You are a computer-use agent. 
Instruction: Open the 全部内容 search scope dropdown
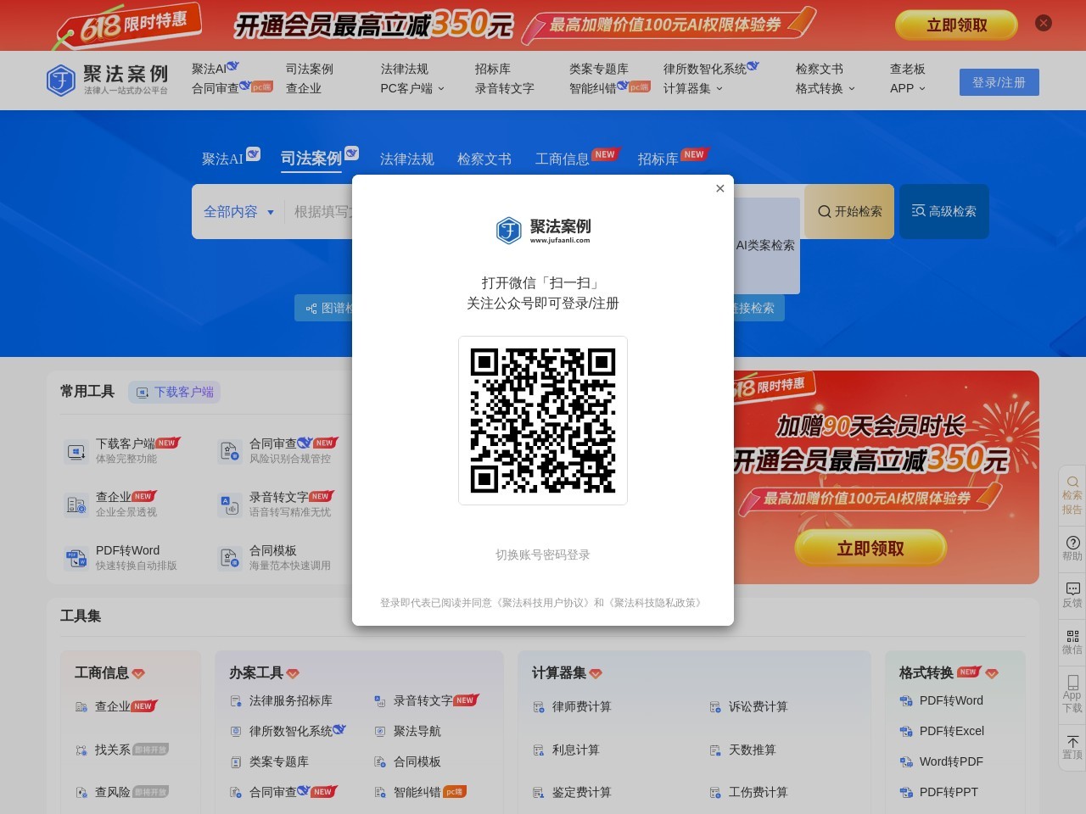tap(238, 211)
